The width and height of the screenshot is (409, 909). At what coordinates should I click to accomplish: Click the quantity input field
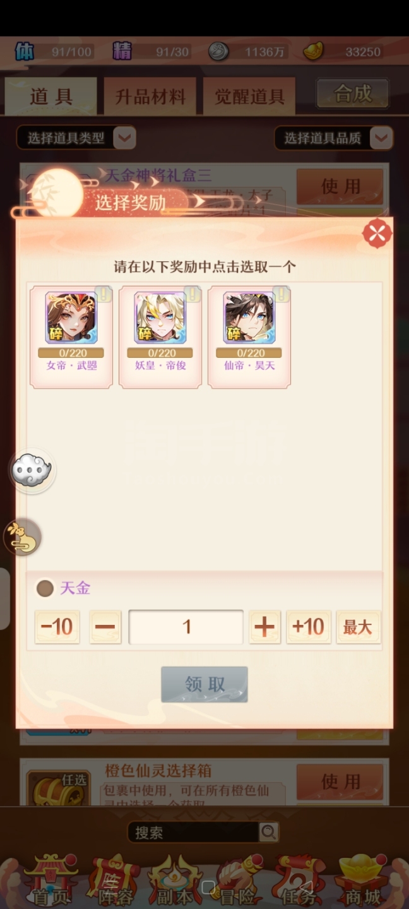click(x=186, y=627)
